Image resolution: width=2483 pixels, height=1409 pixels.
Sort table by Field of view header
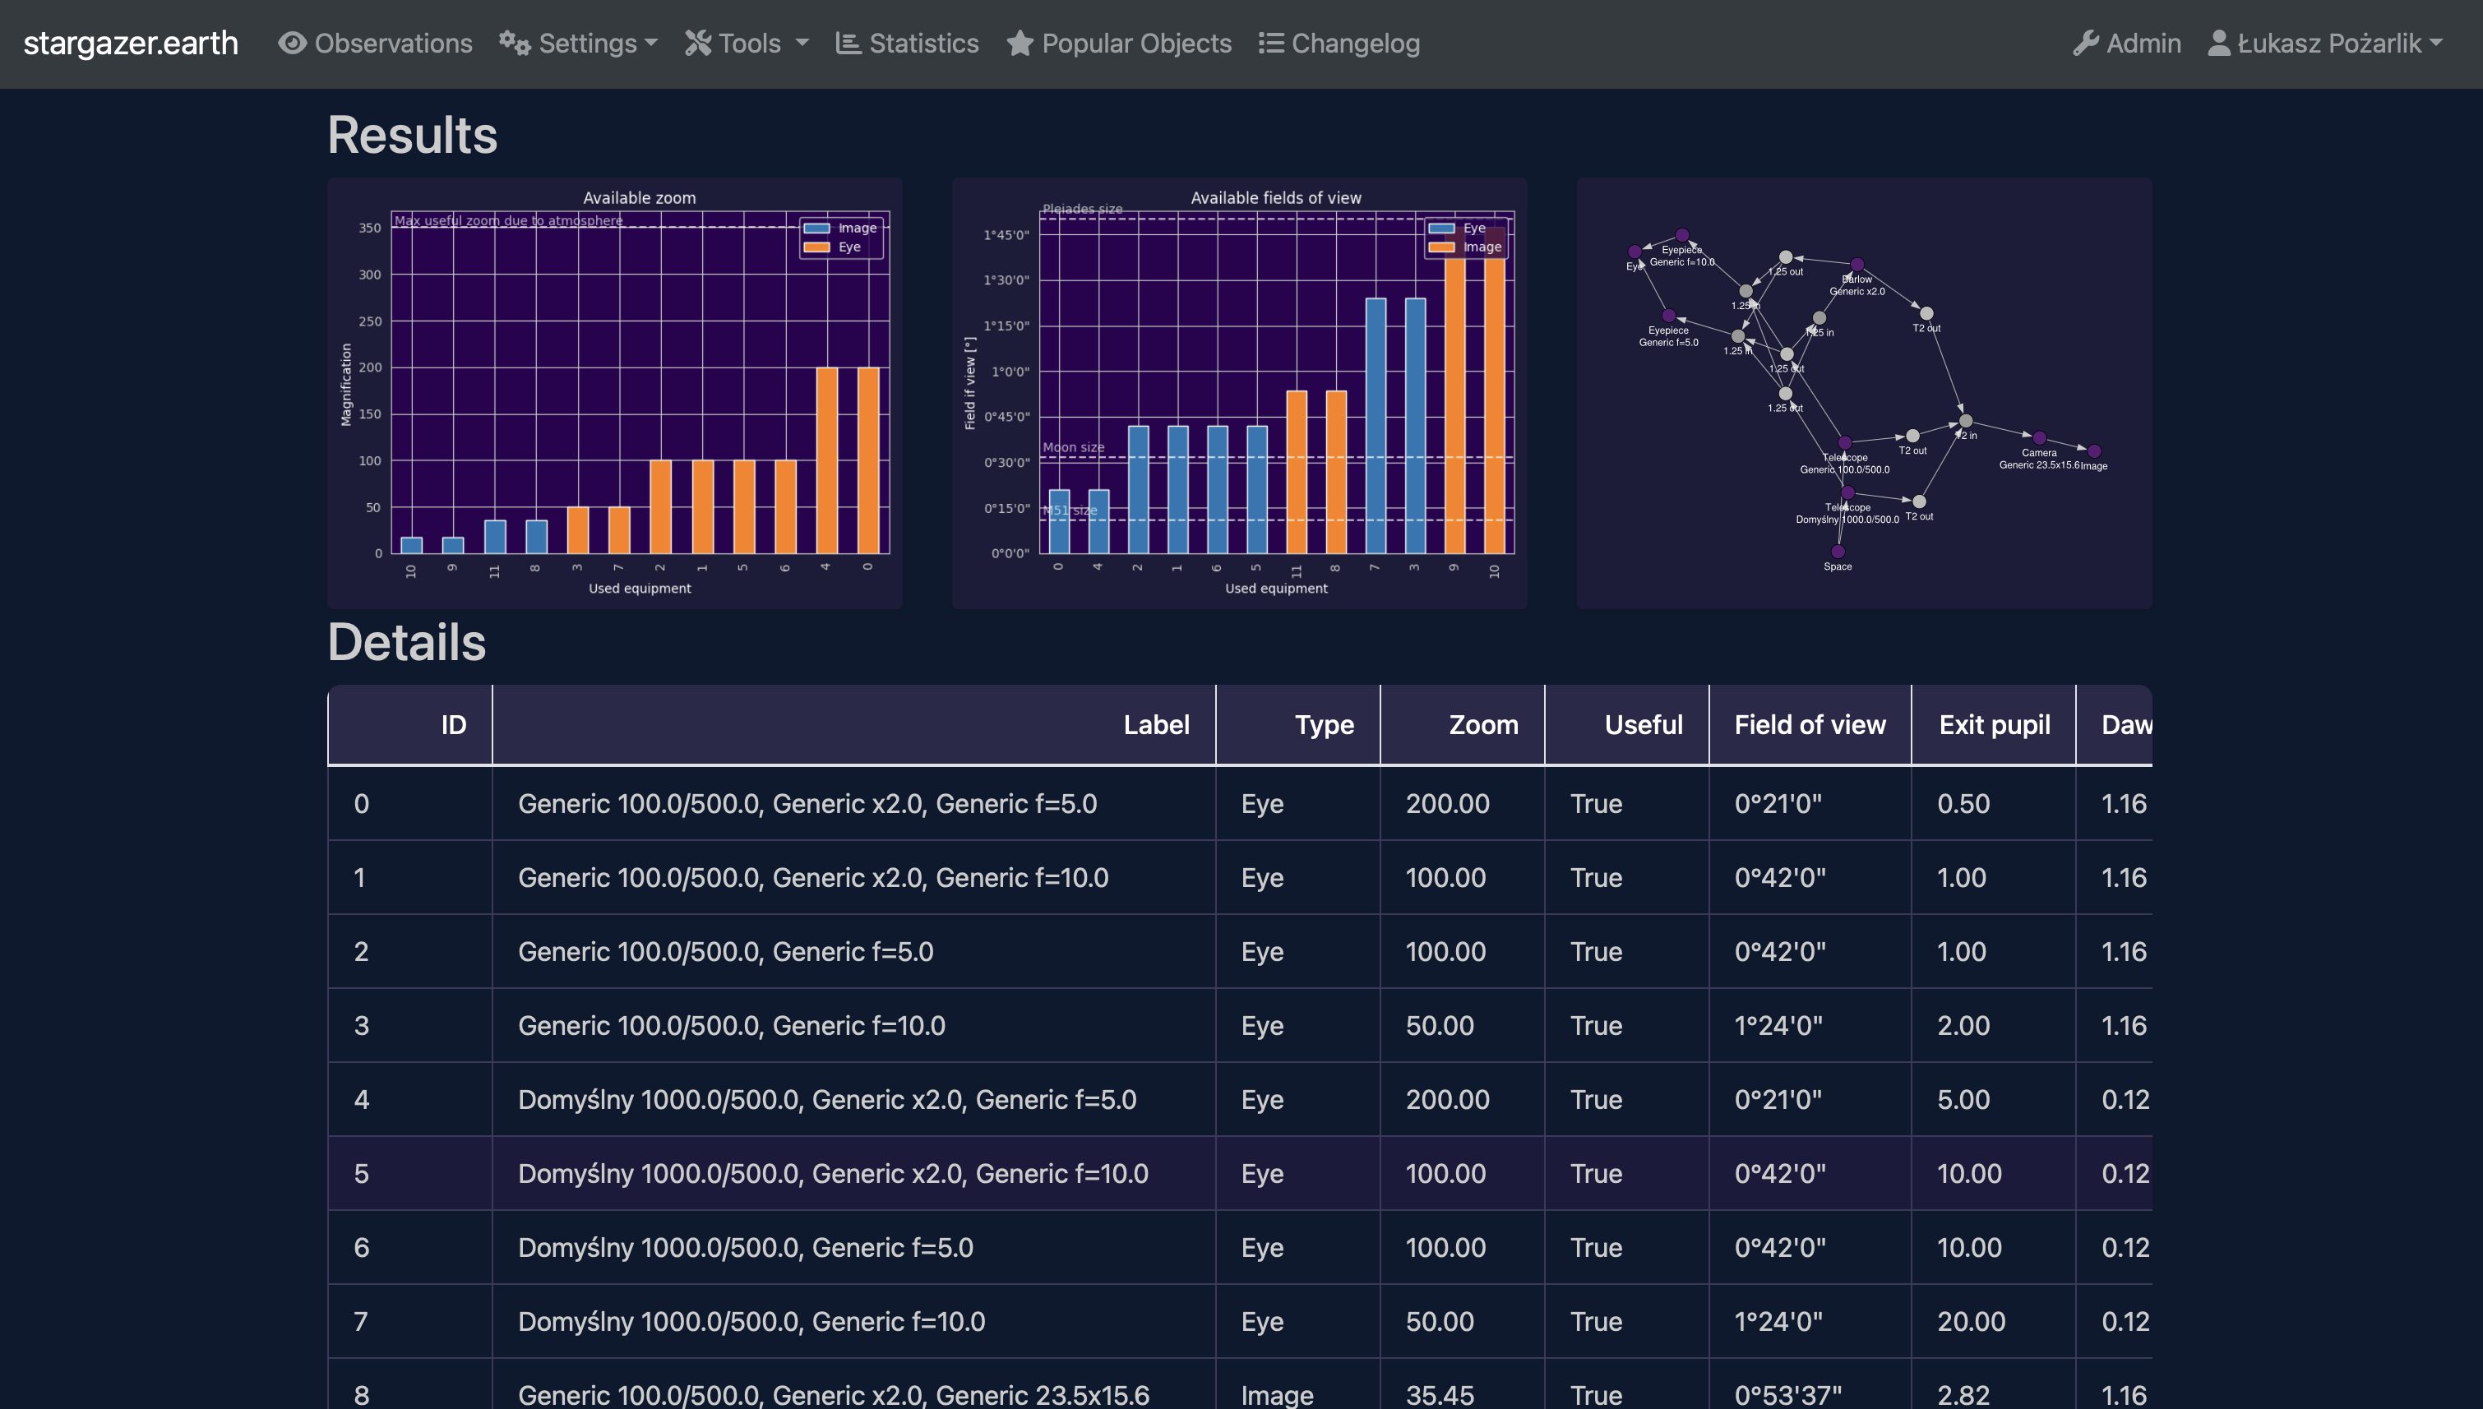pyautogui.click(x=1809, y=725)
